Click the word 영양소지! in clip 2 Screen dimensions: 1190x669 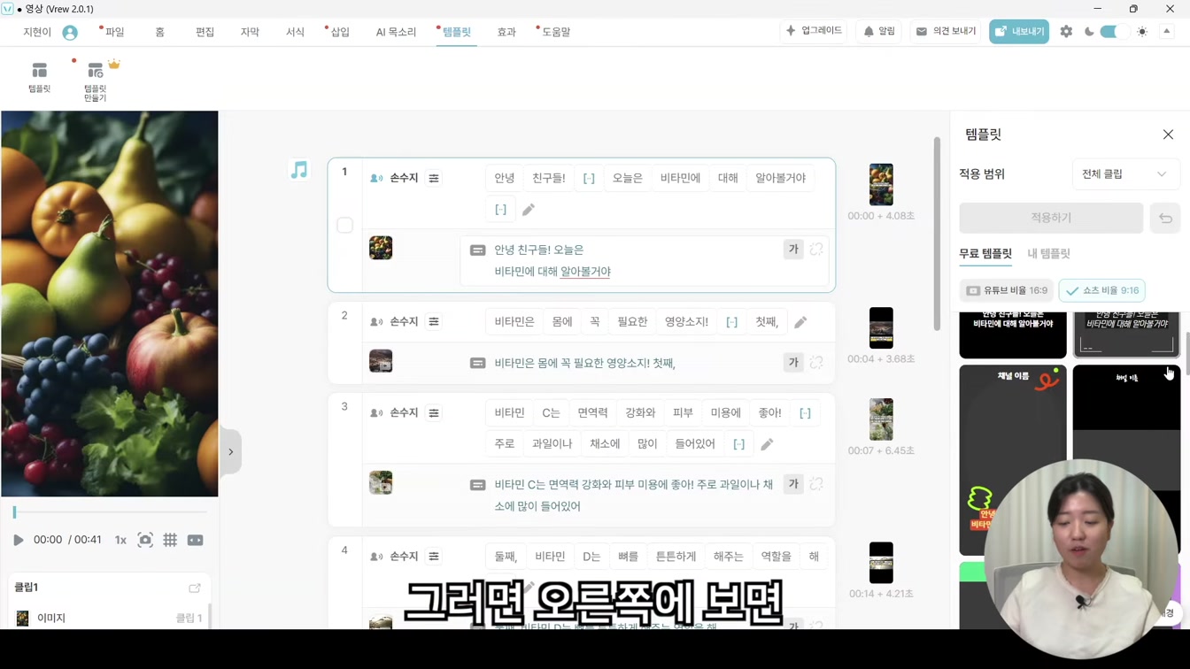point(686,321)
